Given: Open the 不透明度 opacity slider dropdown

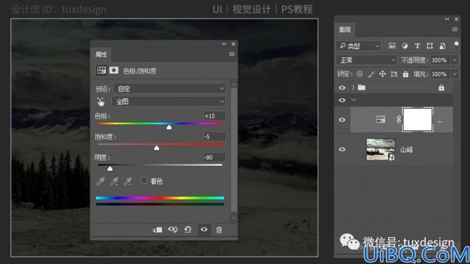Looking at the screenshot, I should click(x=455, y=60).
